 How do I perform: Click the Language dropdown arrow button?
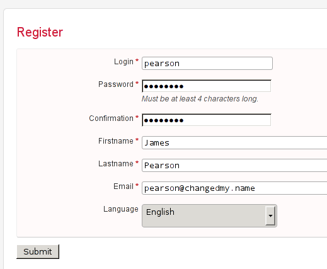point(270,215)
